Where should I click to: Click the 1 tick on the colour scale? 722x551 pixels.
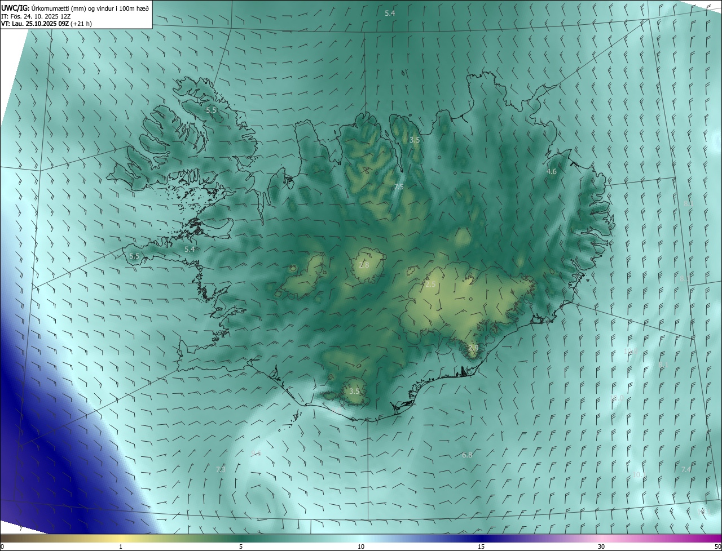(x=121, y=547)
